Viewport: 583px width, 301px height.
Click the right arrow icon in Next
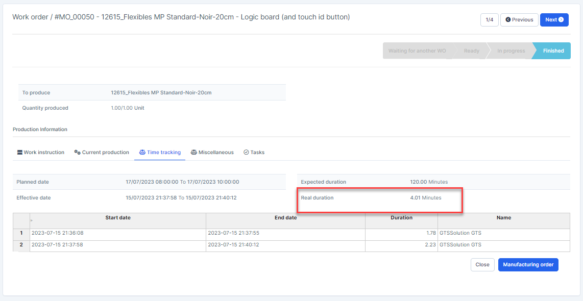click(x=561, y=20)
